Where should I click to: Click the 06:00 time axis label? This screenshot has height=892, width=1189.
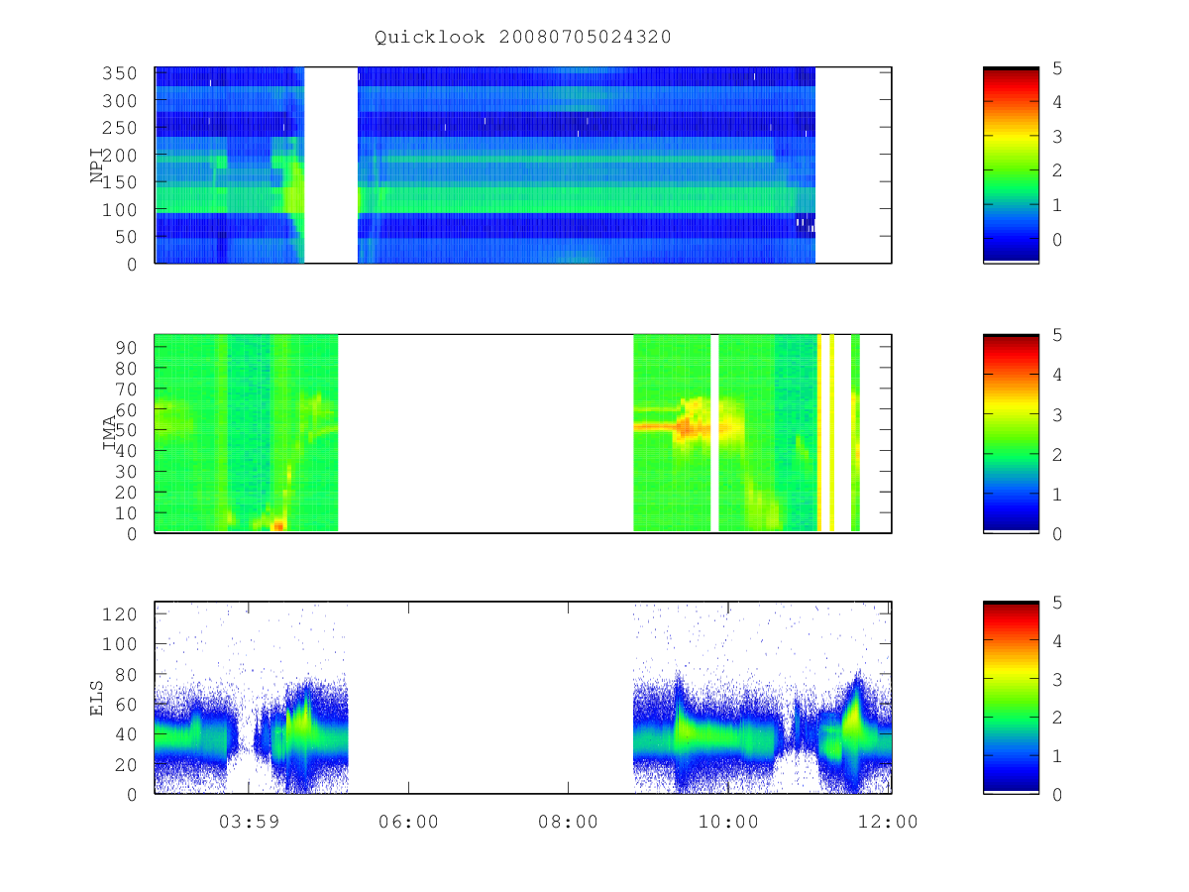(408, 822)
